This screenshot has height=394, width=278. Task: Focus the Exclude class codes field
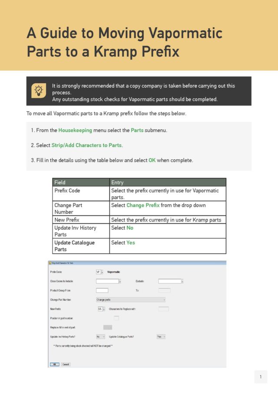tap(170, 281)
